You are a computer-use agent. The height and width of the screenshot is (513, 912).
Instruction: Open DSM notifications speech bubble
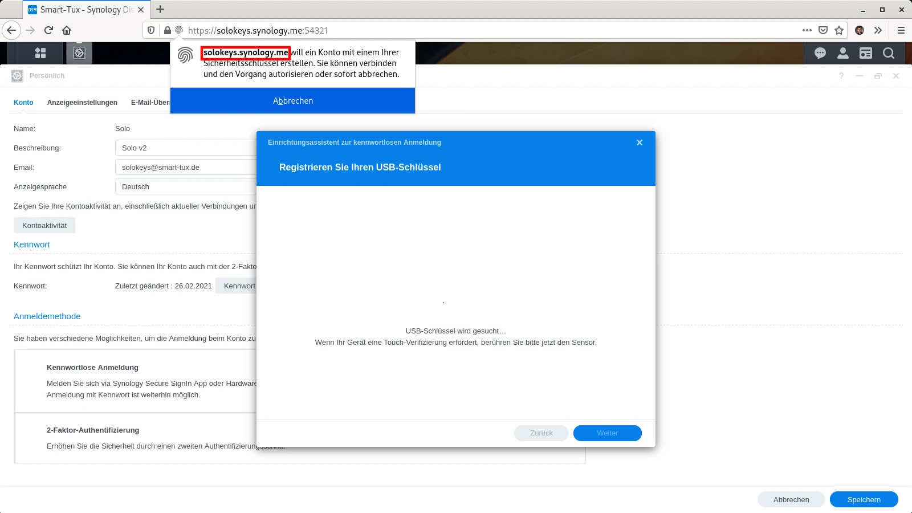pos(820,53)
